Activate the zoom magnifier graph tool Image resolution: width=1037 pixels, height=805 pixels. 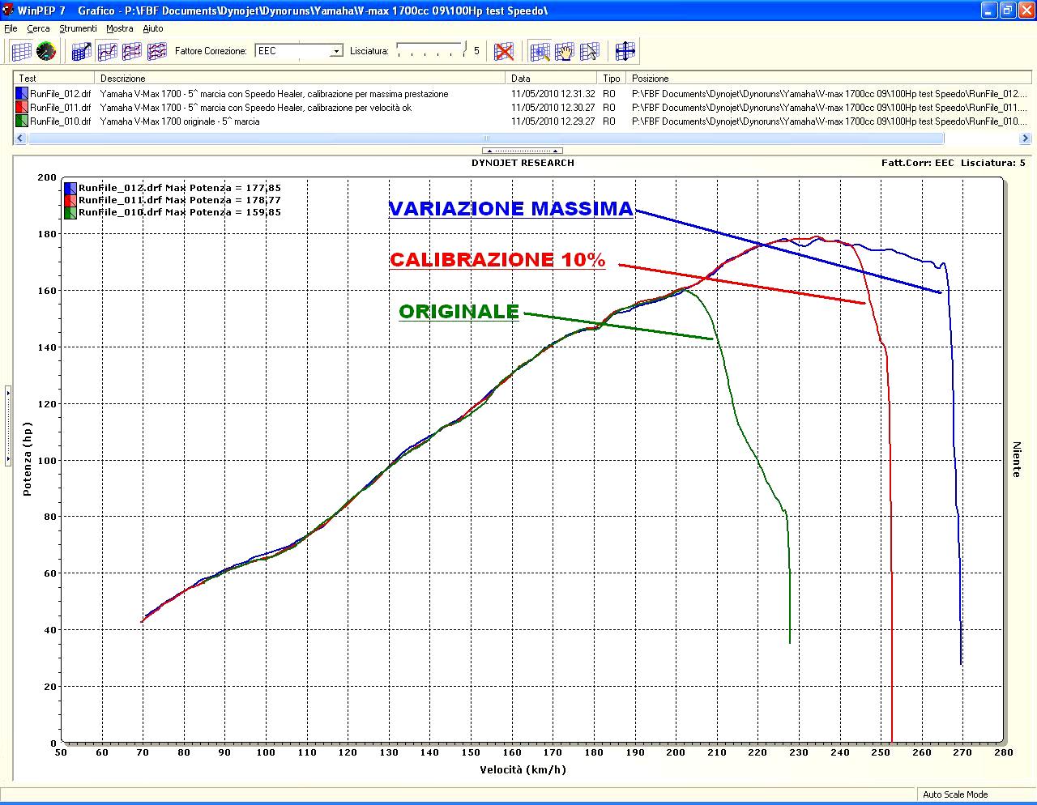coord(540,51)
